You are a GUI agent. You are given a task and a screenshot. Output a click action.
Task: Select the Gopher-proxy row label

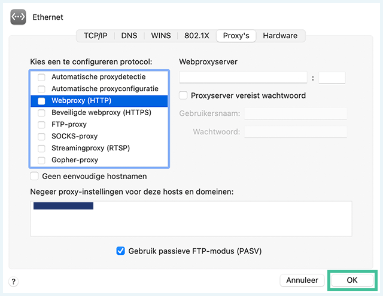pyautogui.click(x=75, y=160)
